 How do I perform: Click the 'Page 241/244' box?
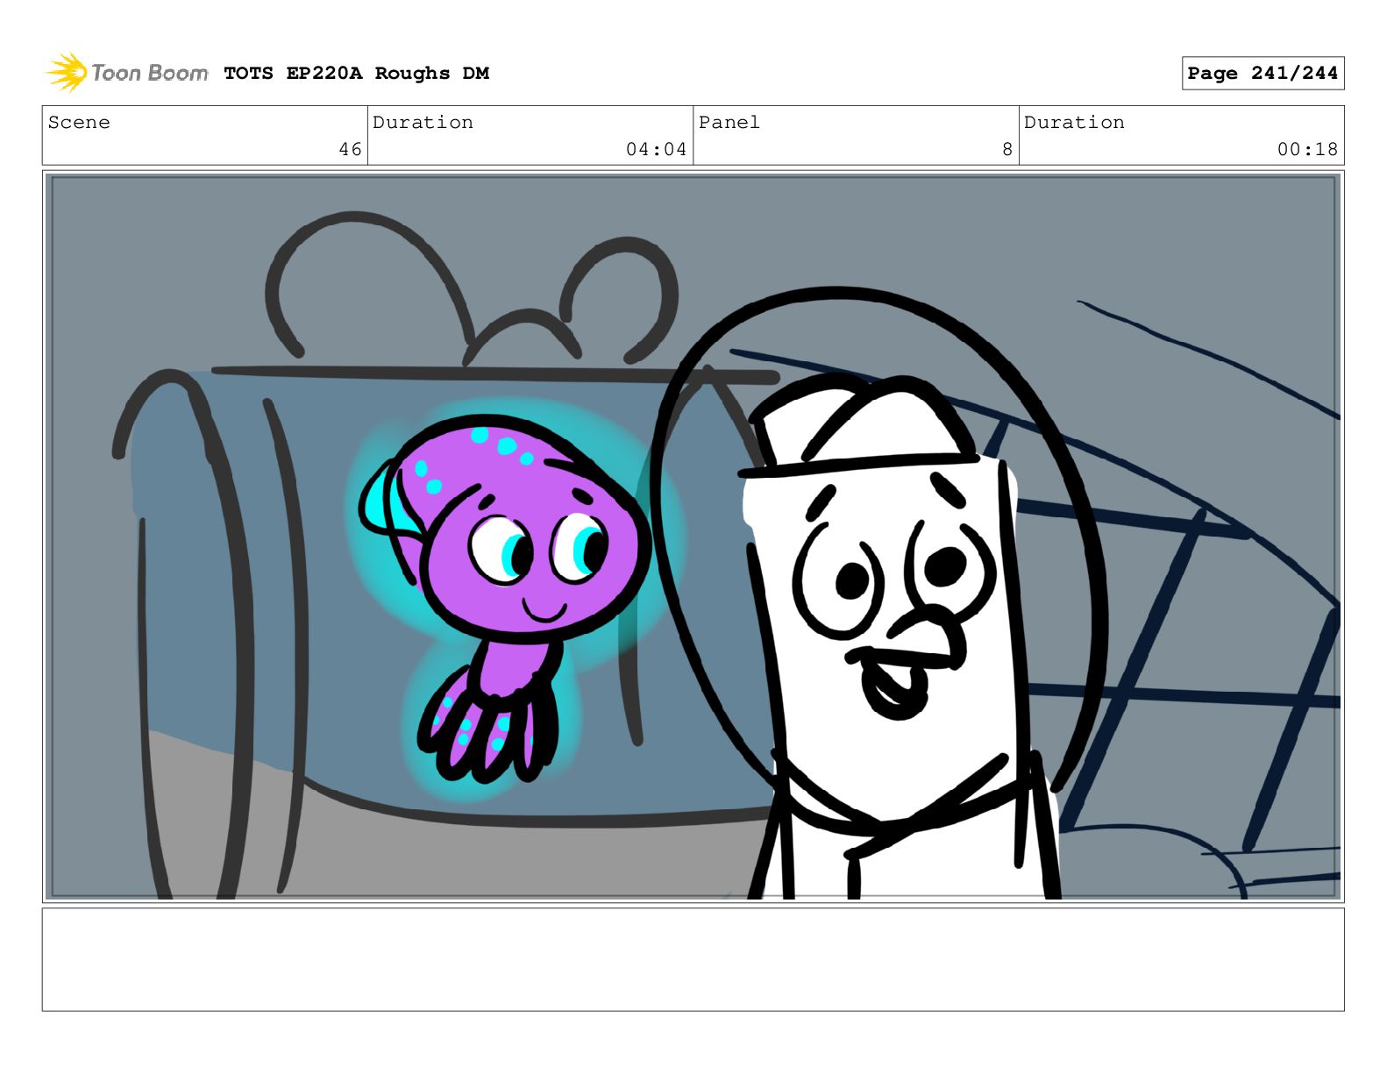1263,74
